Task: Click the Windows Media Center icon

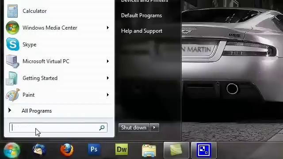Action: click(12, 28)
